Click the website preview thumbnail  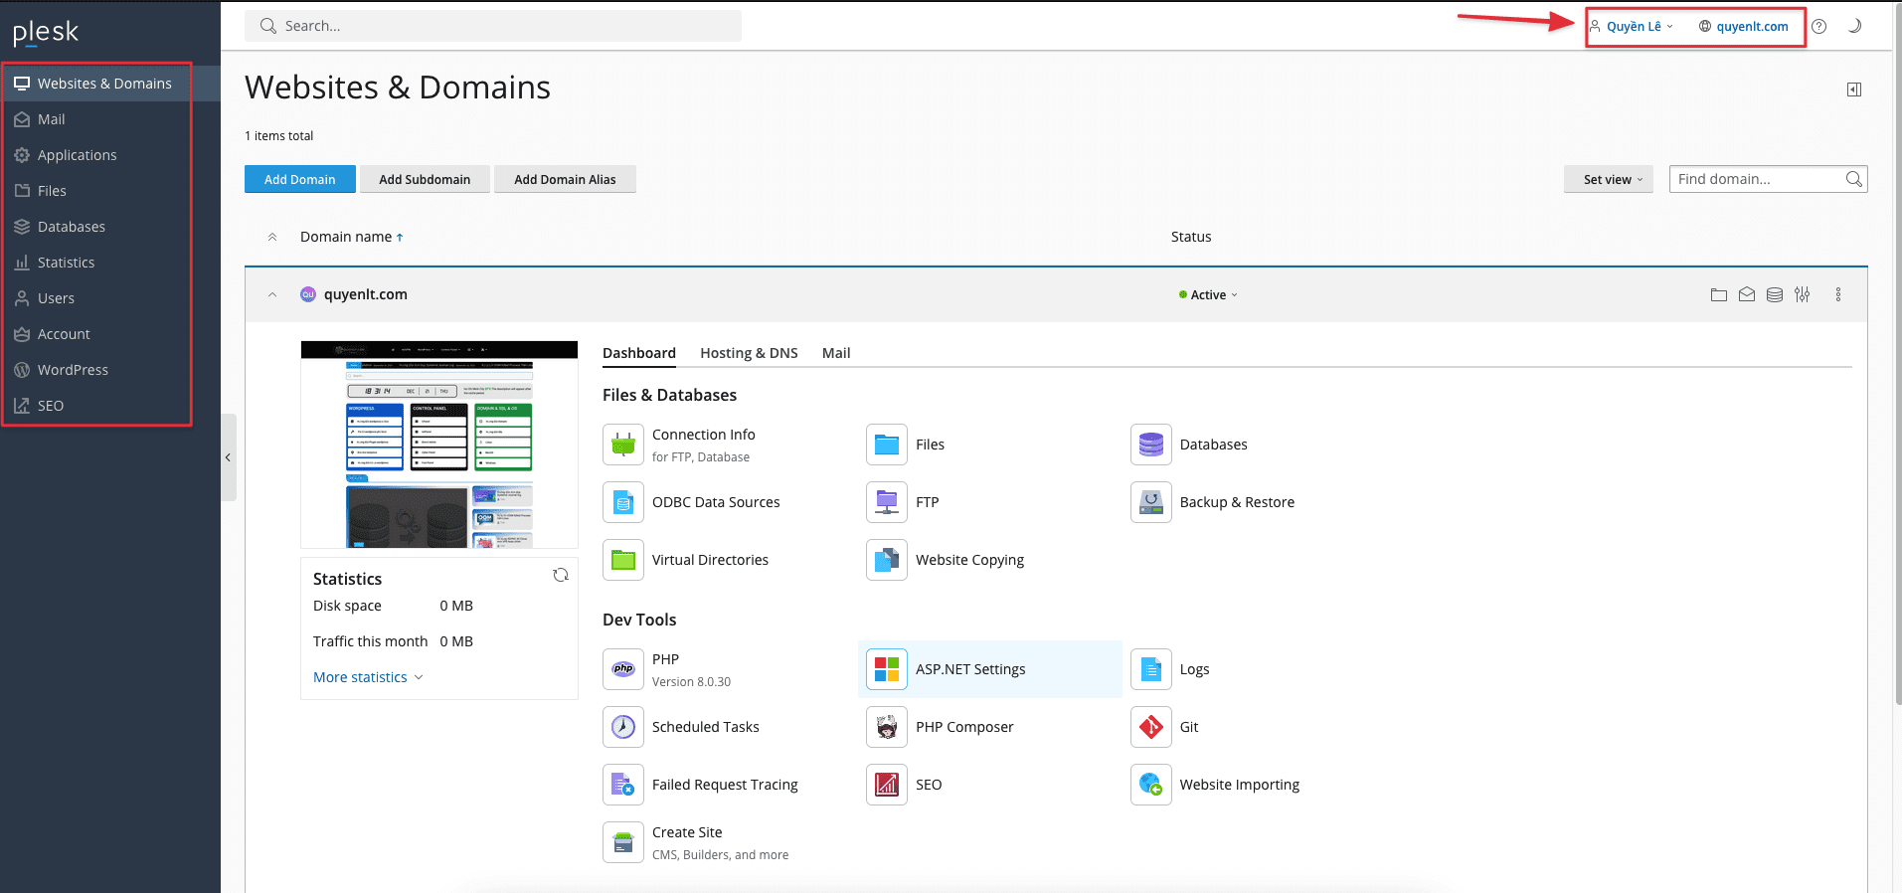438,445
